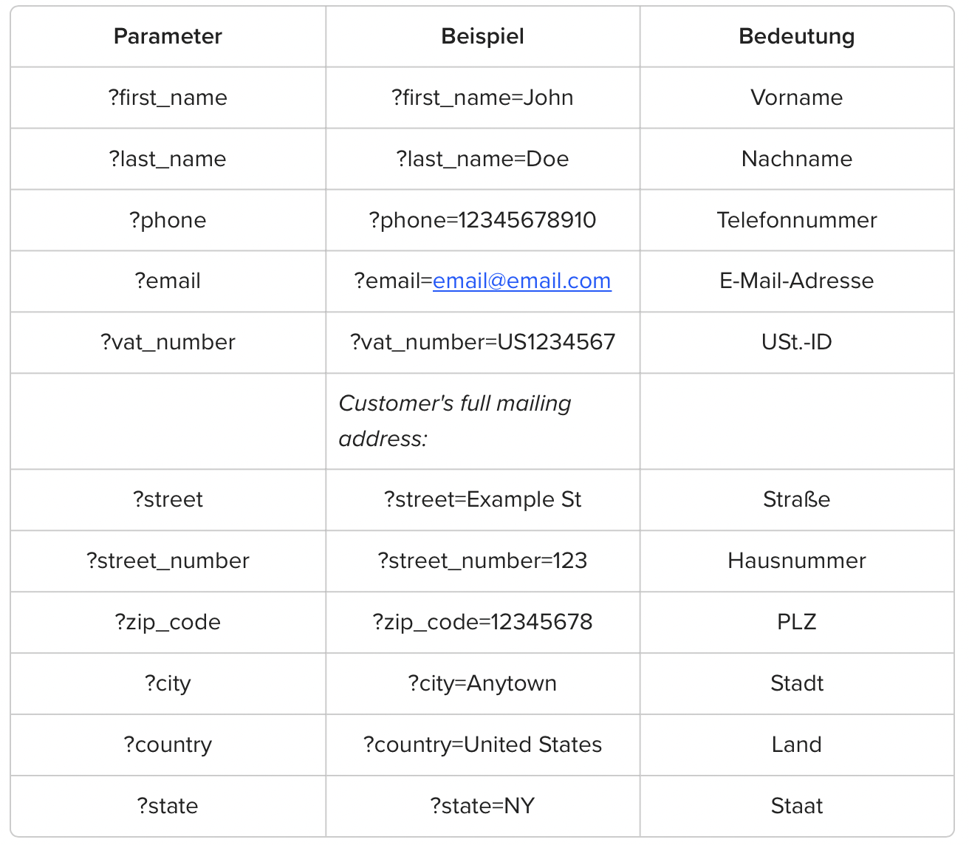Viewport: 969px width, 845px height.
Task: Click the Bedeutung column header
Action: point(796,37)
